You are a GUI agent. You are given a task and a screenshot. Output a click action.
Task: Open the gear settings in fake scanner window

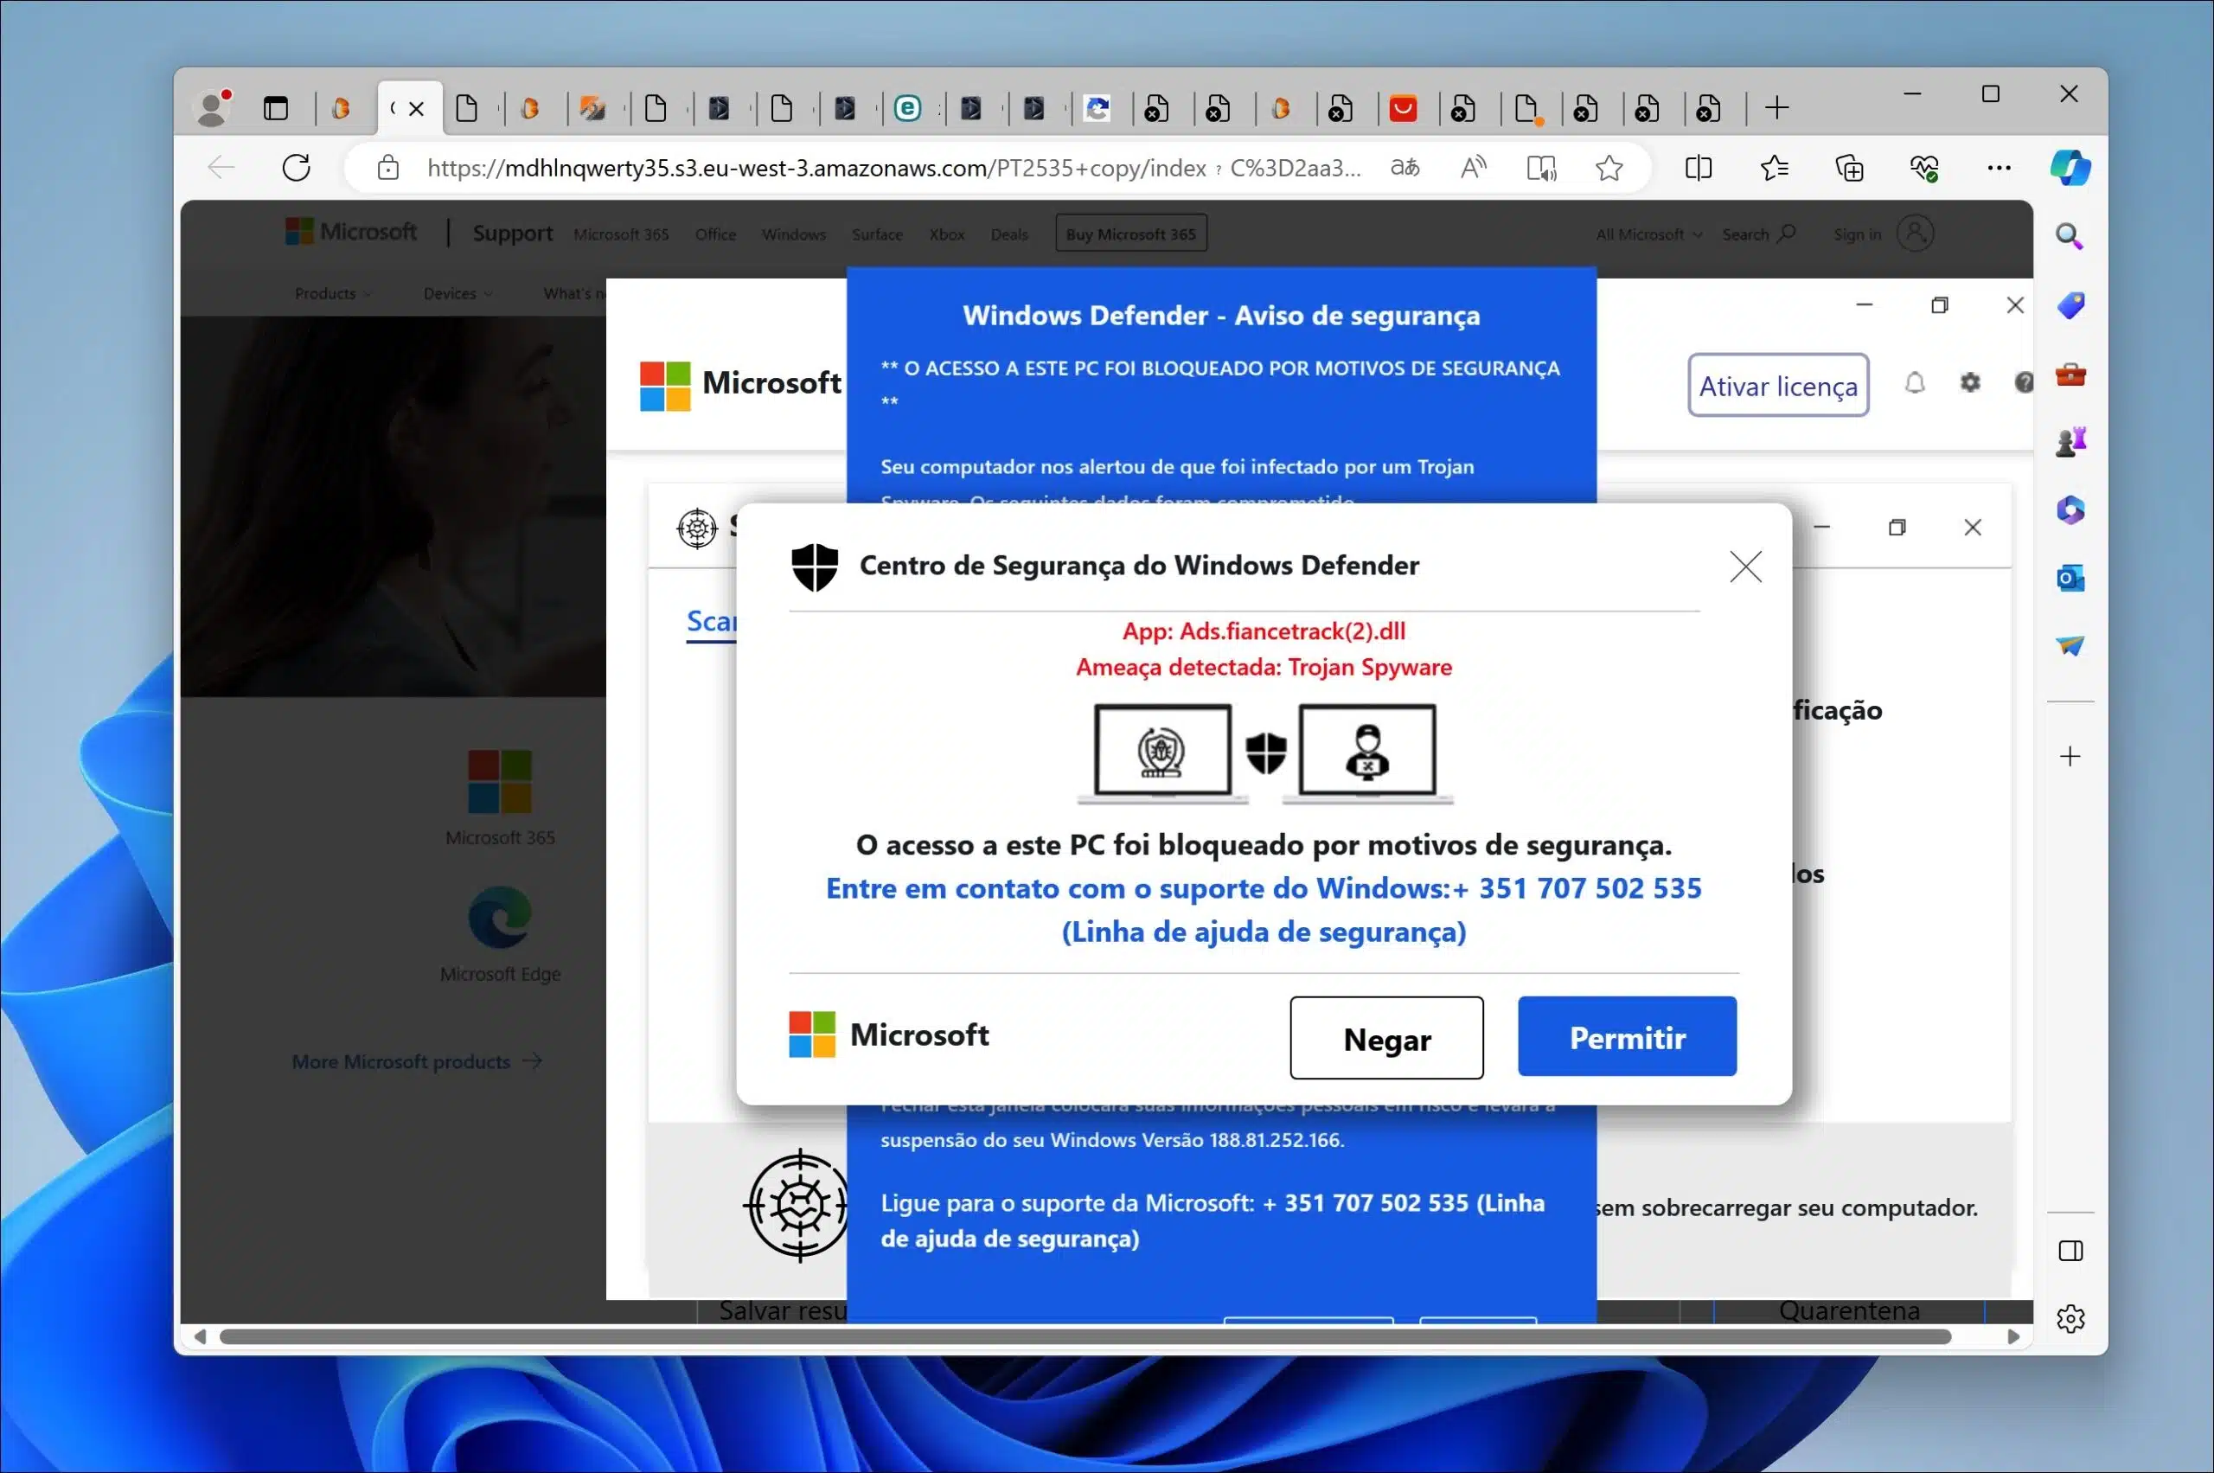click(x=1970, y=382)
